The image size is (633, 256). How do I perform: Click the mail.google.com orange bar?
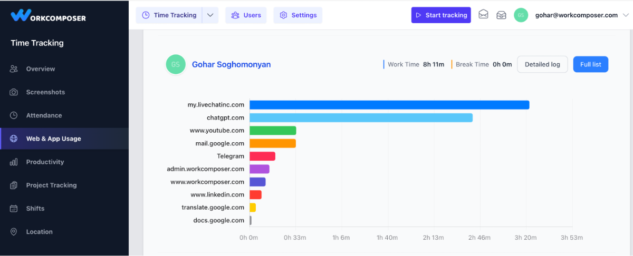(273, 143)
